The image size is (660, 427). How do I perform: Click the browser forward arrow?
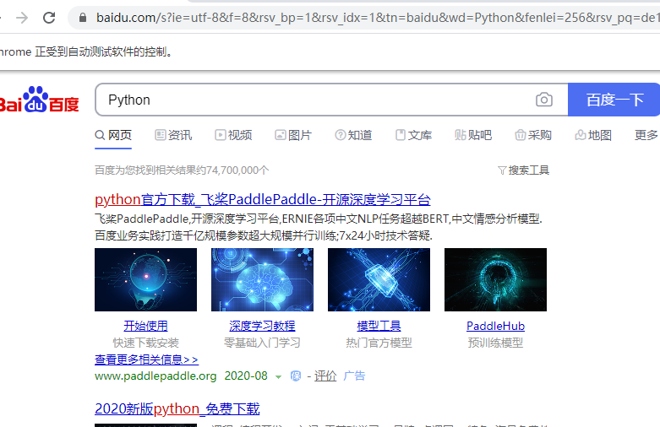(22, 18)
